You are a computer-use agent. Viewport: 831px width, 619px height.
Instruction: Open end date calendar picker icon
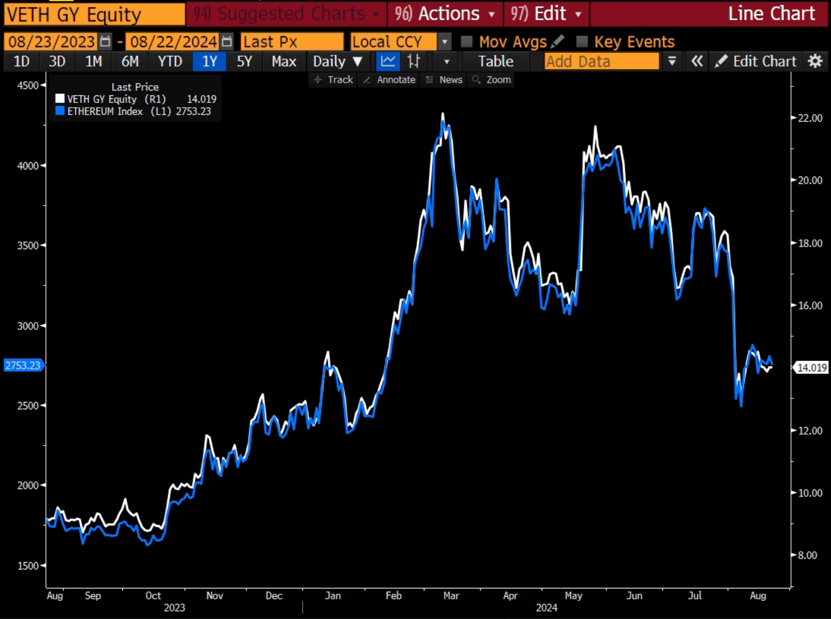(227, 42)
